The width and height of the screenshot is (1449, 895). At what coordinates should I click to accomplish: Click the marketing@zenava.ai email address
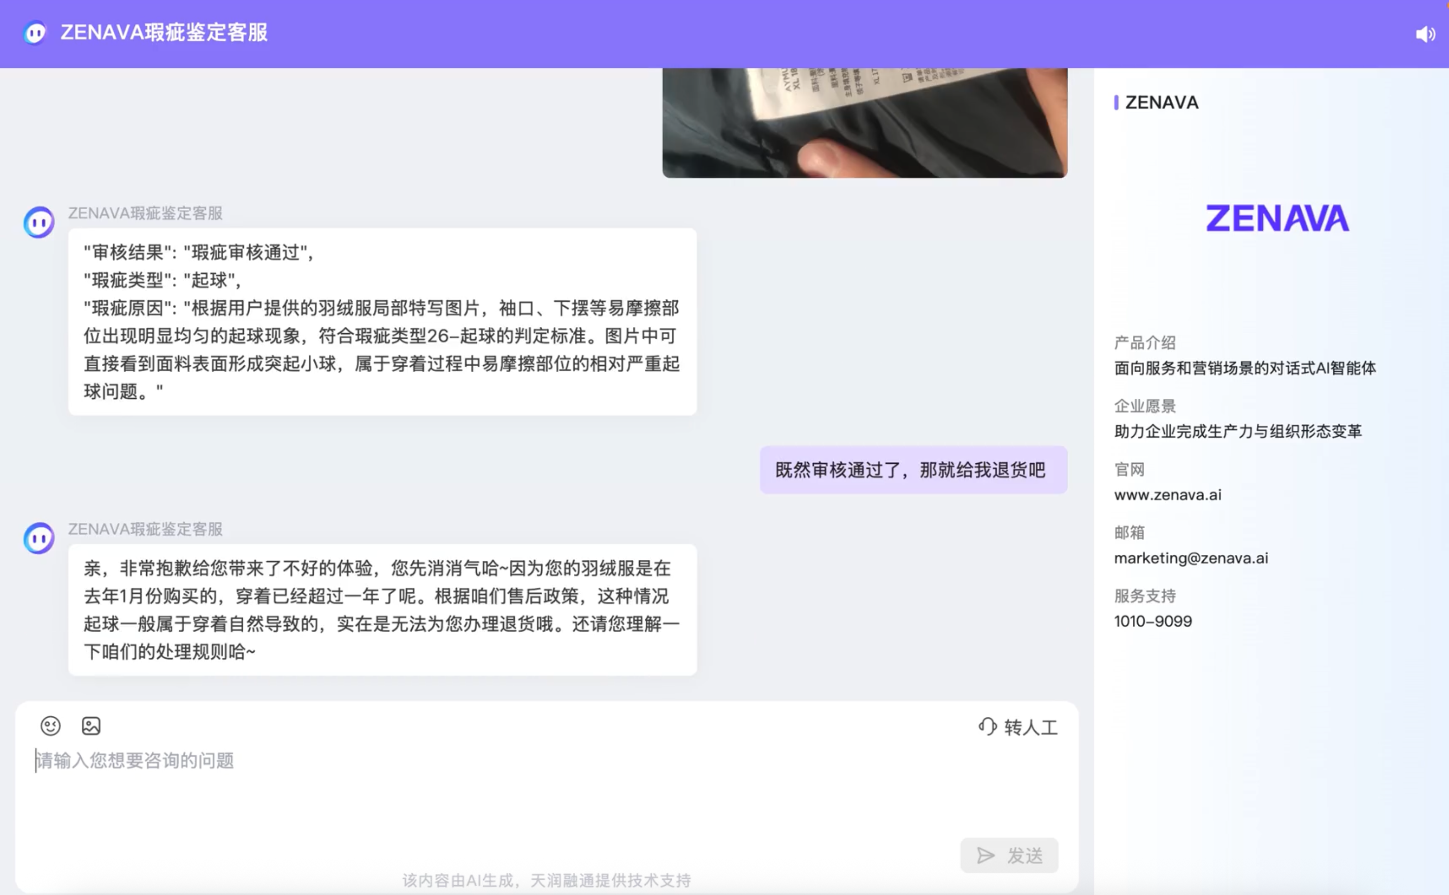[1191, 558]
